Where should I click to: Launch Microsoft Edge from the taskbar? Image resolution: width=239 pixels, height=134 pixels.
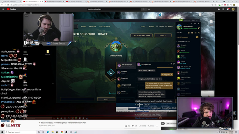click(48, 132)
